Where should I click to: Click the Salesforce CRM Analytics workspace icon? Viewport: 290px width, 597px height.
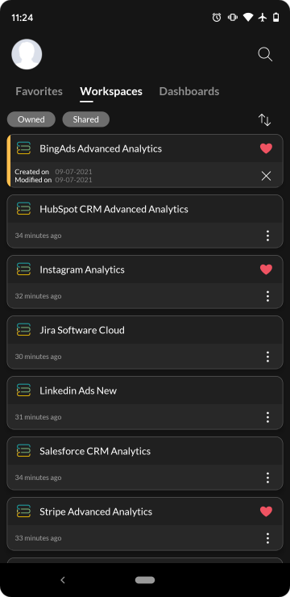(23, 451)
